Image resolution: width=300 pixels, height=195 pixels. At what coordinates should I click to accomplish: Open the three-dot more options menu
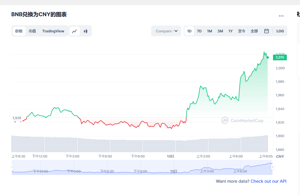click(x=281, y=16)
